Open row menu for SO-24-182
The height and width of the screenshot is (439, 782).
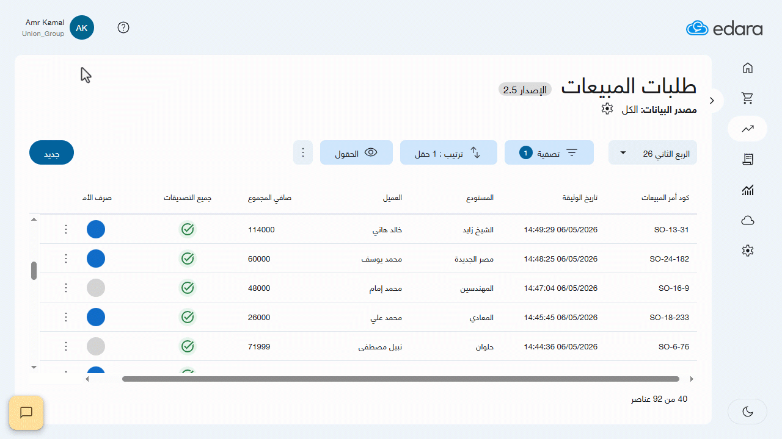pos(66,259)
